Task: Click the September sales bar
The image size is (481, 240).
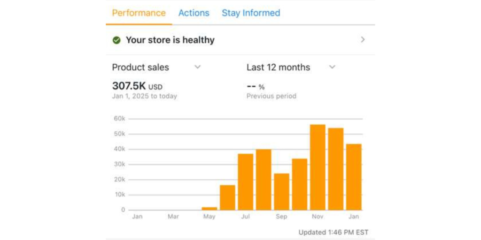Action: [281, 192]
